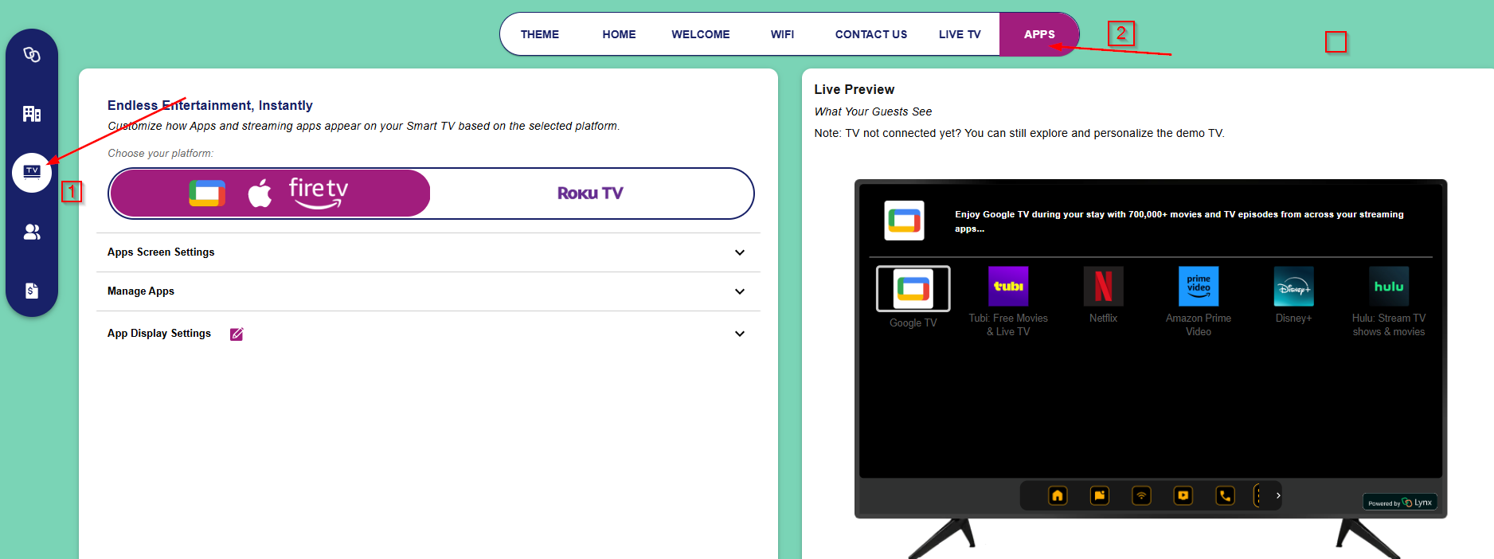Click the Hulu app icon in preview

click(x=1389, y=287)
